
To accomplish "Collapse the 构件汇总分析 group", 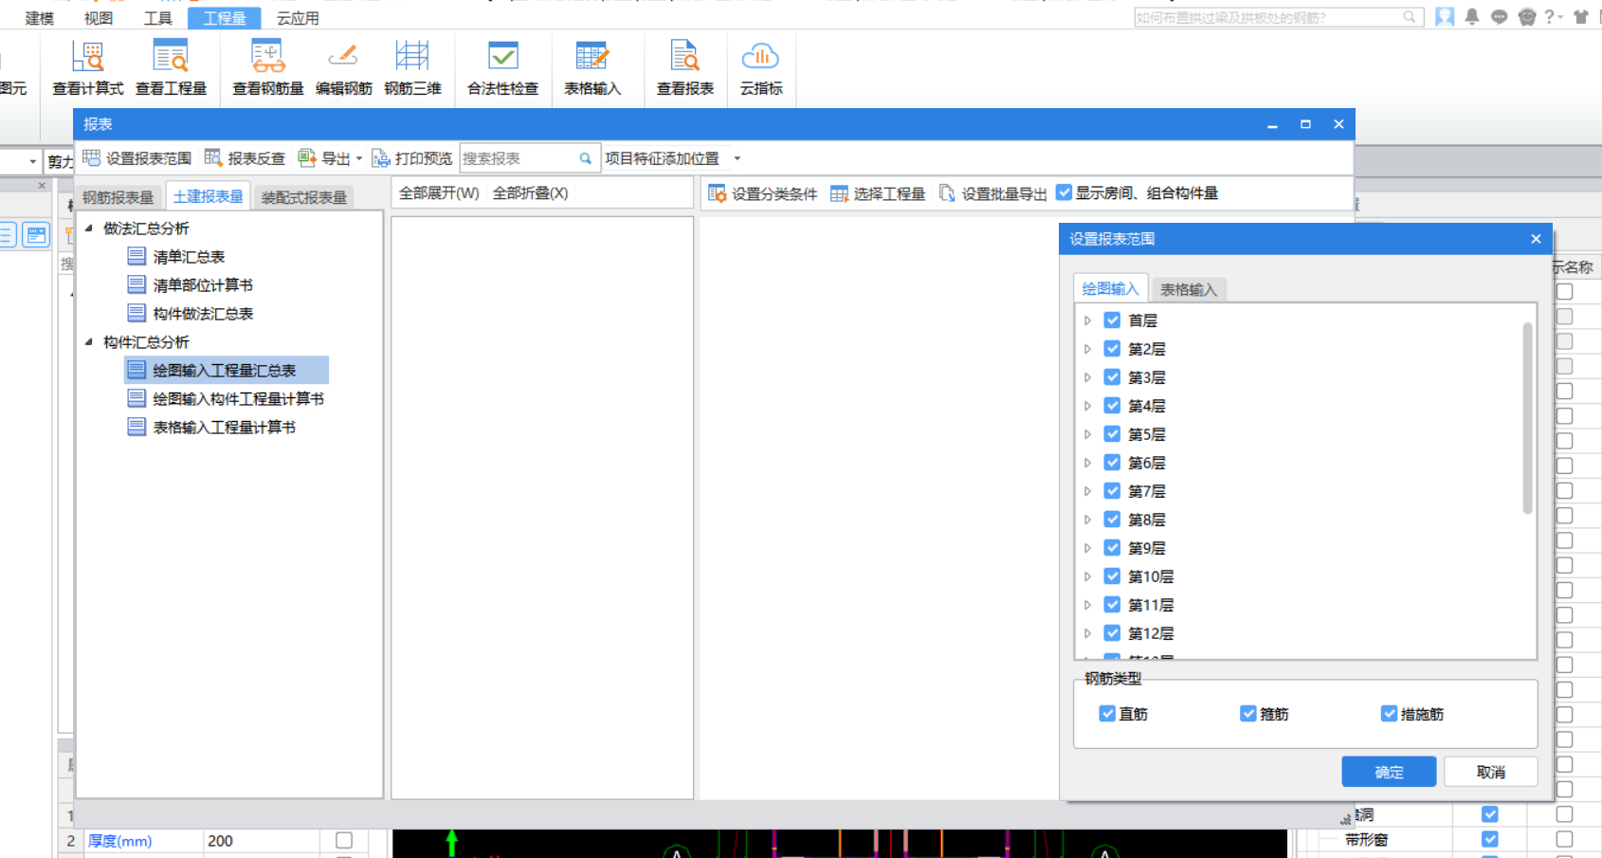I will click(89, 341).
